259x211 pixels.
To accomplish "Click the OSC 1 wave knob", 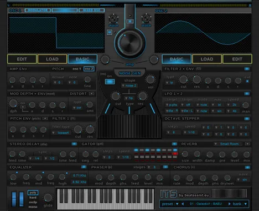I will pyautogui.click(x=113, y=19).
